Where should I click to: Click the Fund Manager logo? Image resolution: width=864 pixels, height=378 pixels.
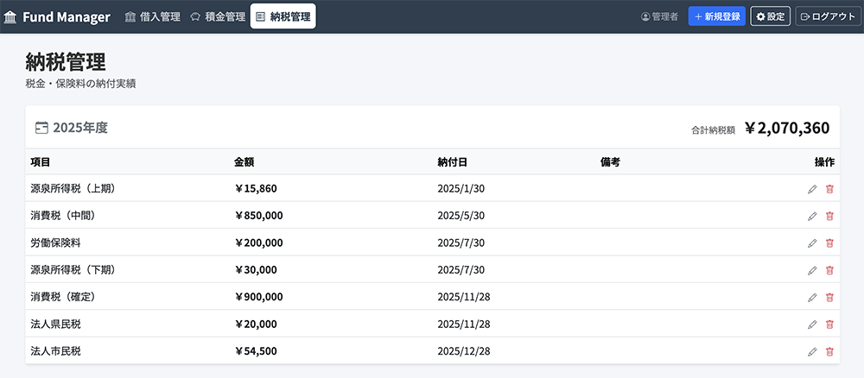pyautogui.click(x=57, y=16)
